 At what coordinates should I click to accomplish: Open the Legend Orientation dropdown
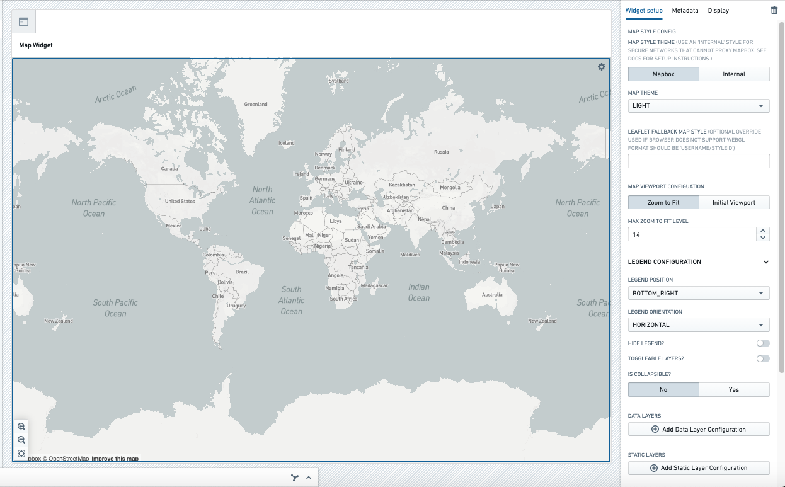pyautogui.click(x=699, y=325)
